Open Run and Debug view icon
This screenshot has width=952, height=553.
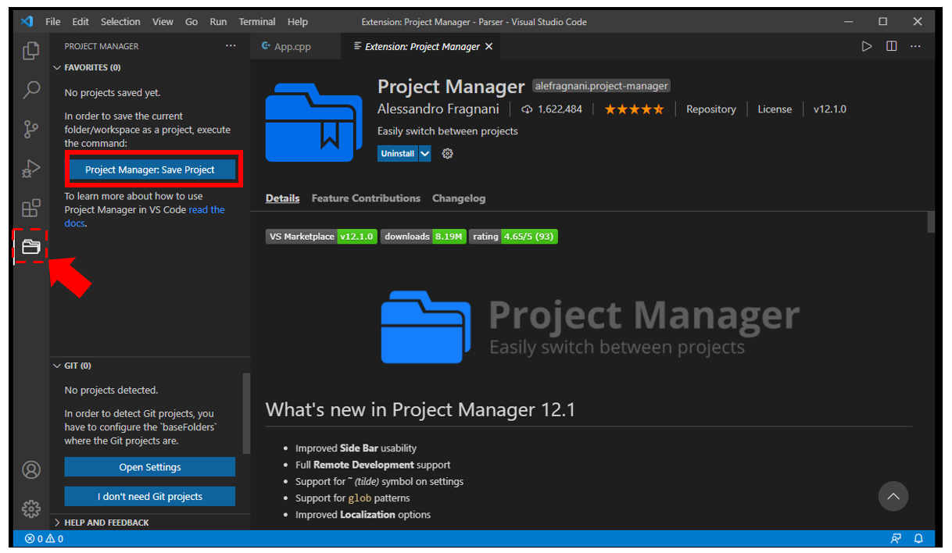coord(30,168)
